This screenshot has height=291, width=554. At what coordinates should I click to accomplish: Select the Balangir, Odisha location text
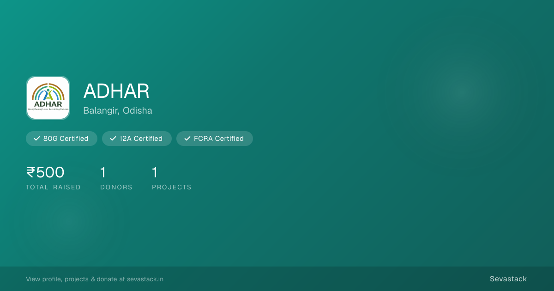[118, 111]
